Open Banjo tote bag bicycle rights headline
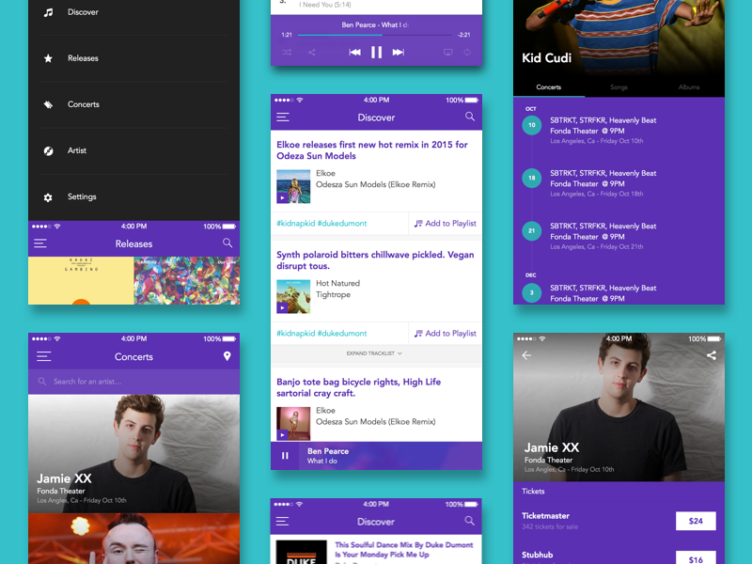This screenshot has height=564, width=752. pos(359,387)
